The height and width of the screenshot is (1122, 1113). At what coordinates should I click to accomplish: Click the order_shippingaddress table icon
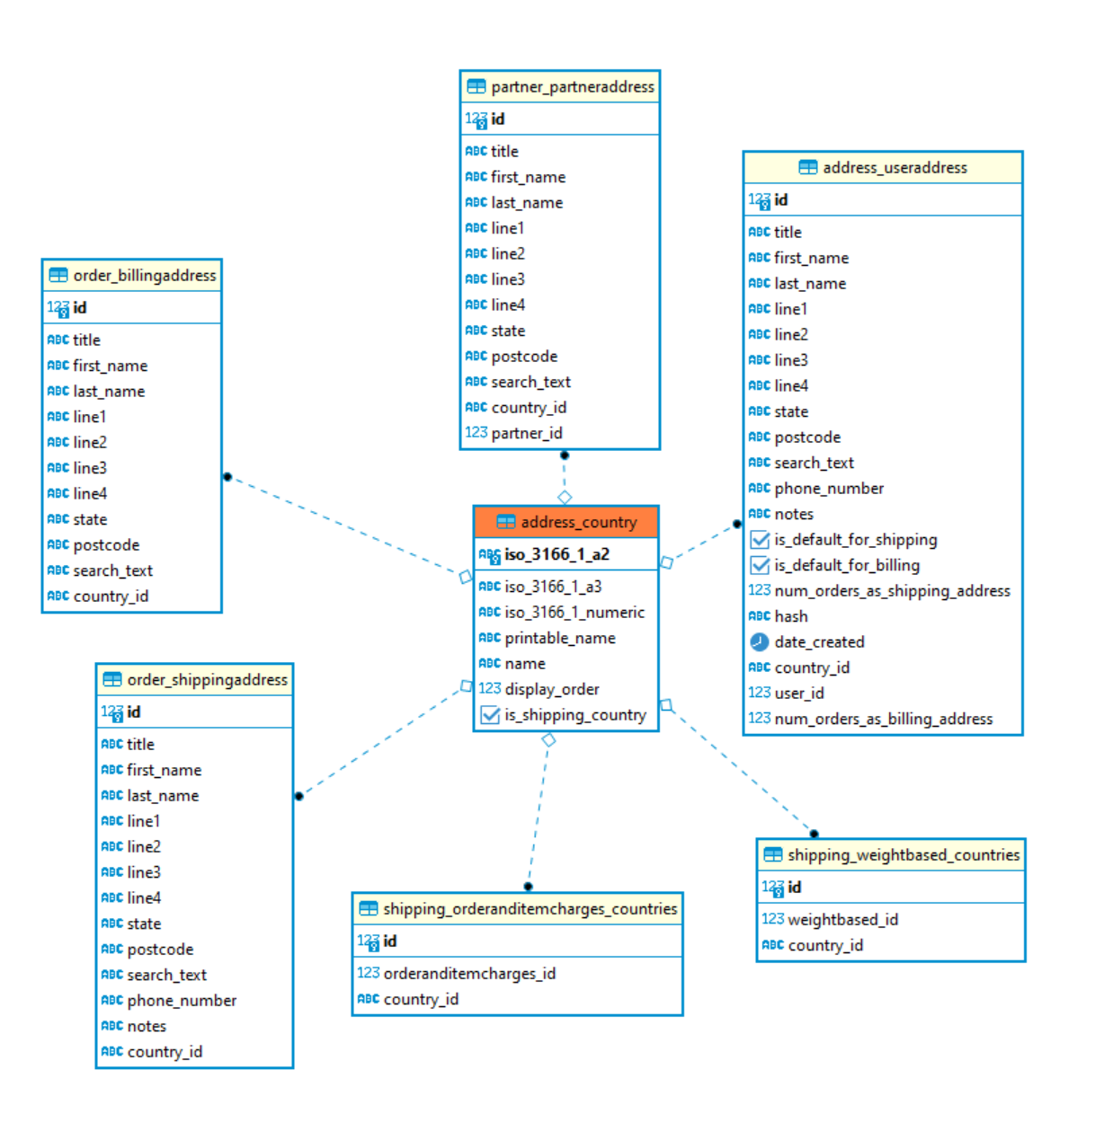(112, 680)
